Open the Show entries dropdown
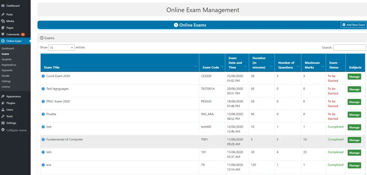 click(x=61, y=47)
